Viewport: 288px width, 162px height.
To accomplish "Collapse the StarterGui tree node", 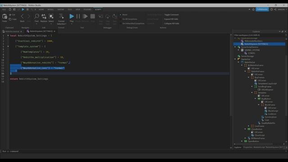I will (235, 59).
